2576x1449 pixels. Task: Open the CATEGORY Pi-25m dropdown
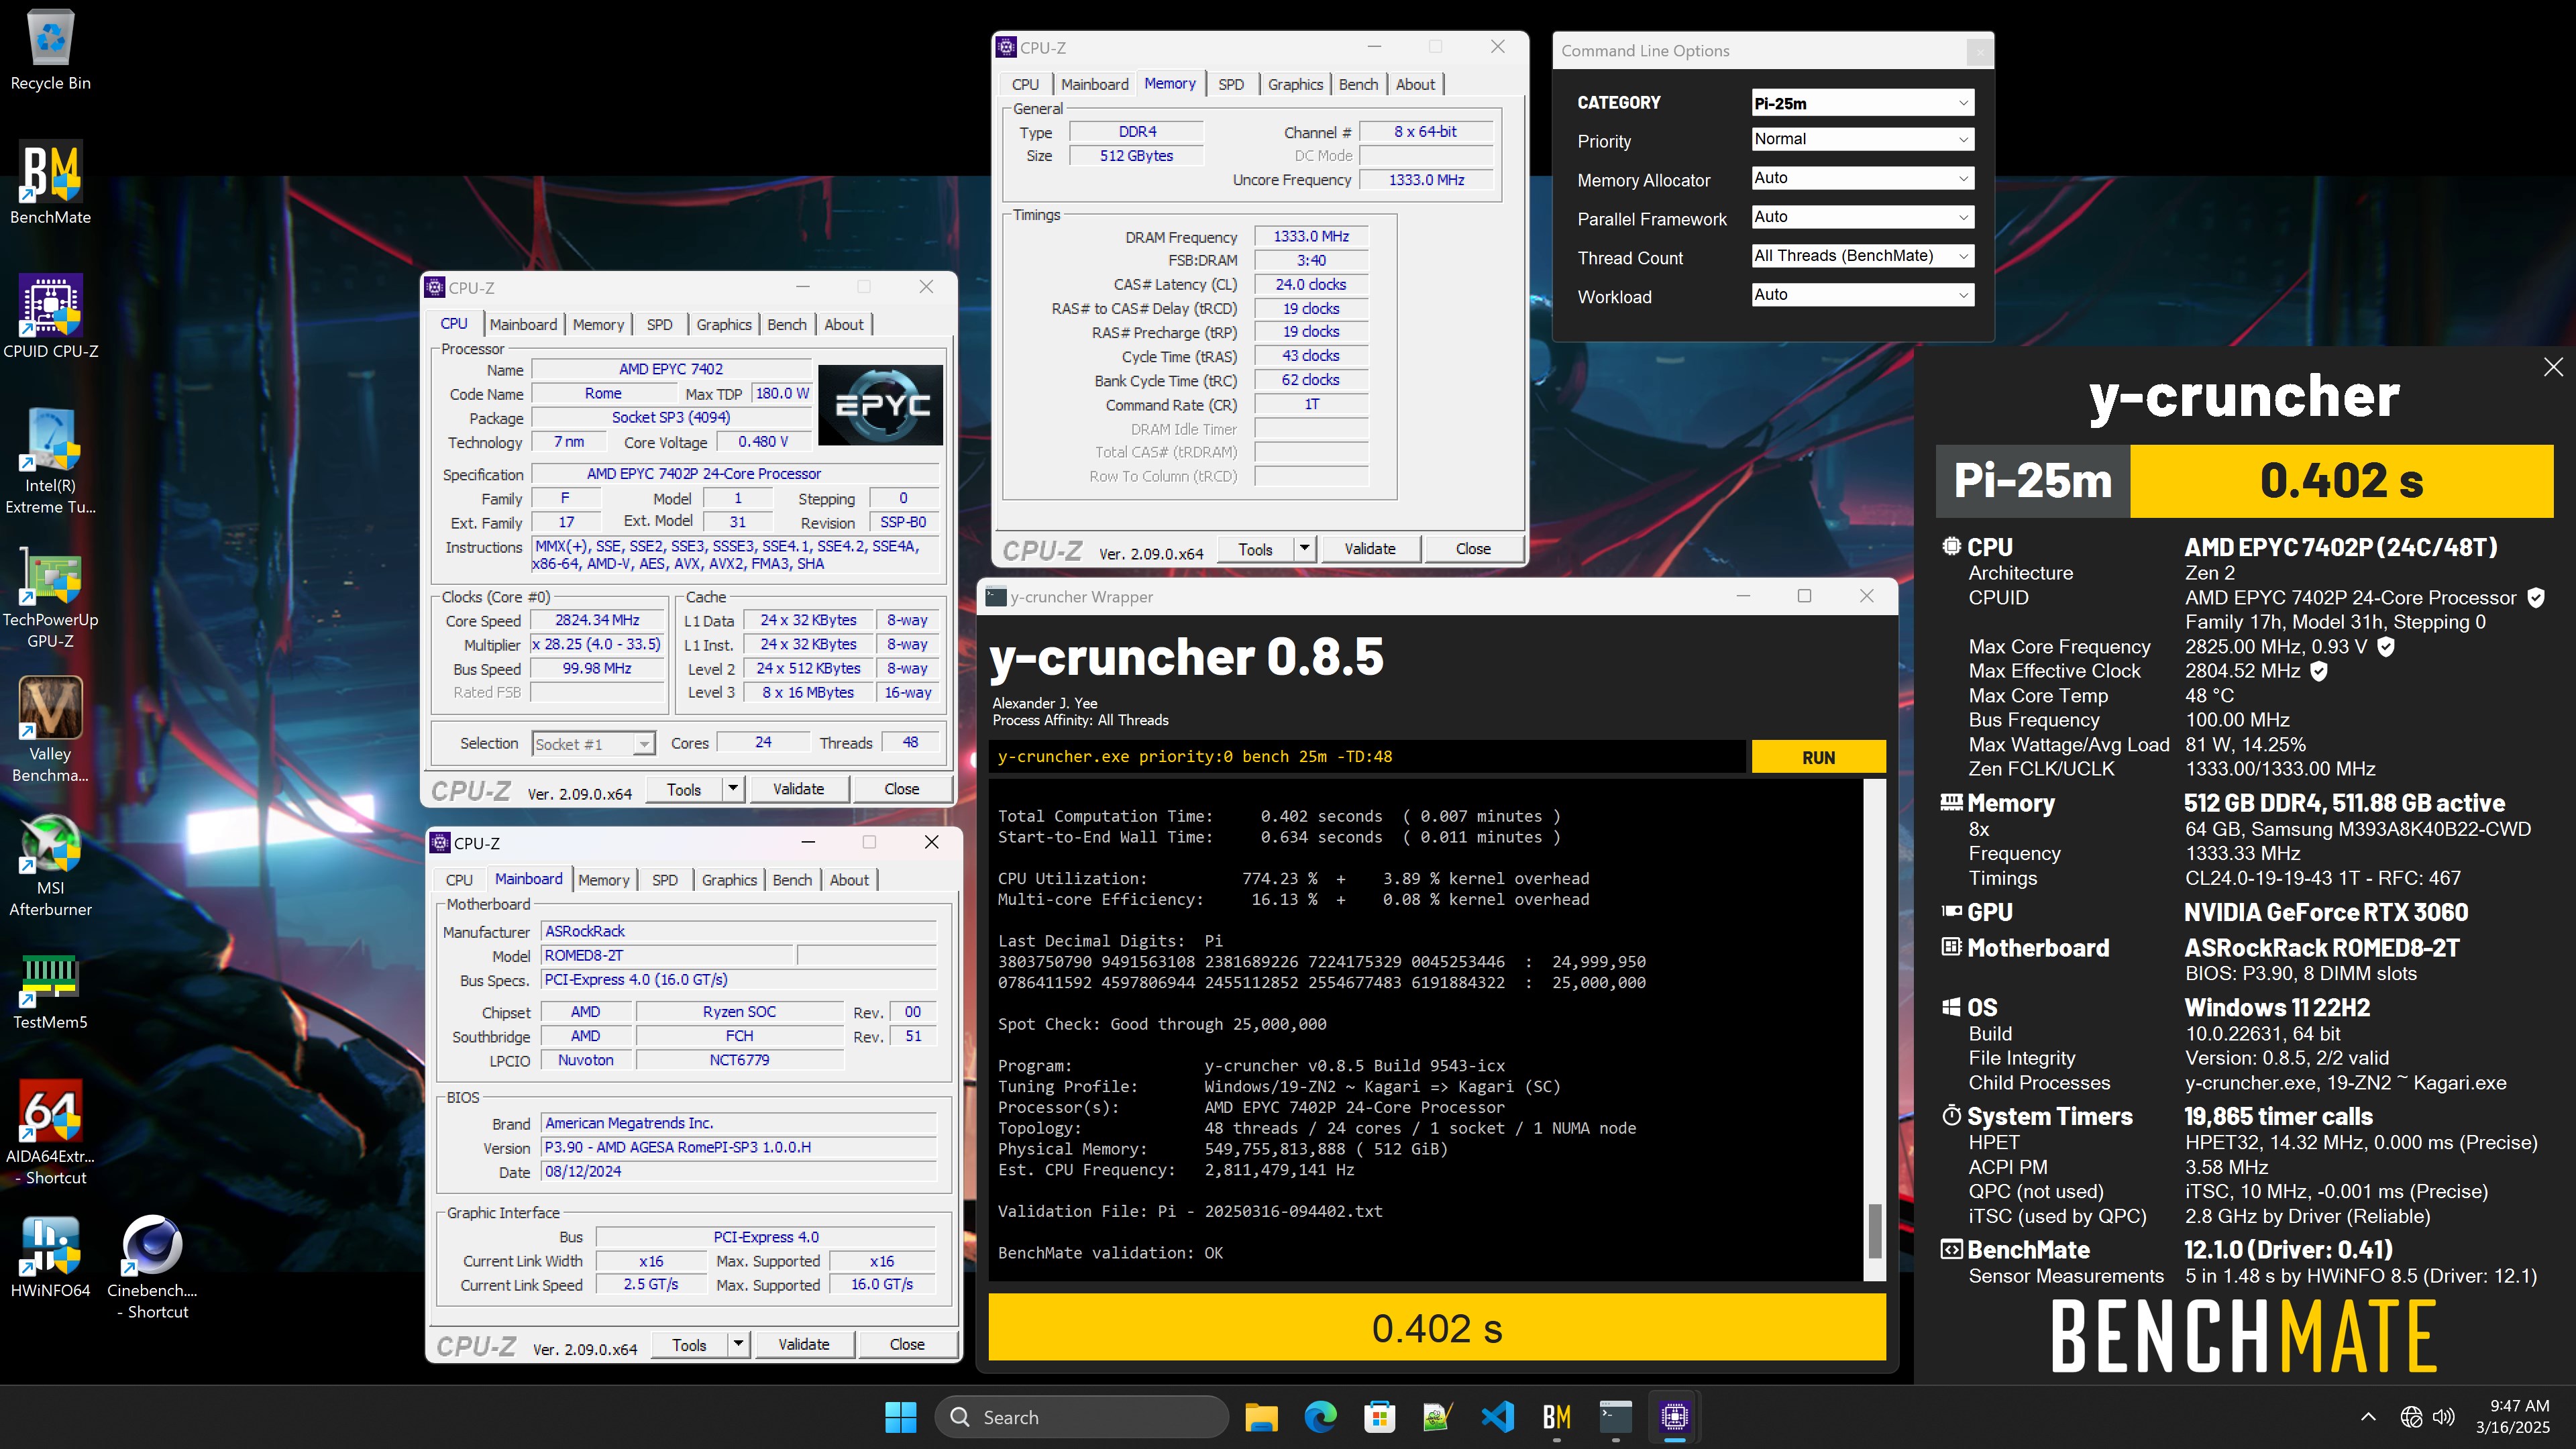[x=1862, y=103]
